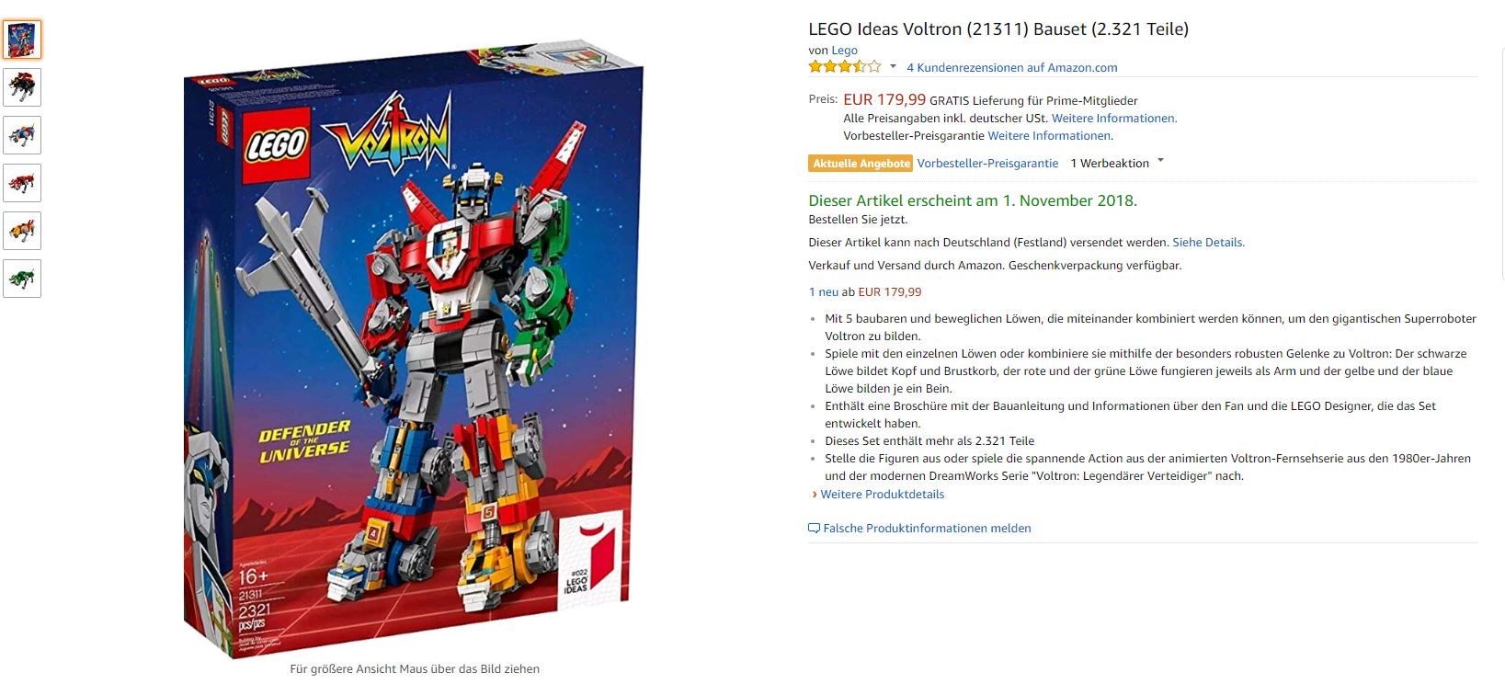Select the blue lion thumbnail image
The image size is (1505, 684).
[x=21, y=135]
